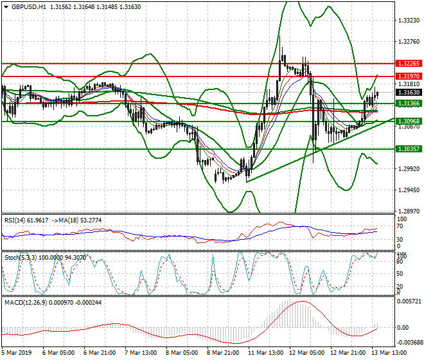
Task: Click the MACD -0.003688 scale value
Action: tap(409, 343)
